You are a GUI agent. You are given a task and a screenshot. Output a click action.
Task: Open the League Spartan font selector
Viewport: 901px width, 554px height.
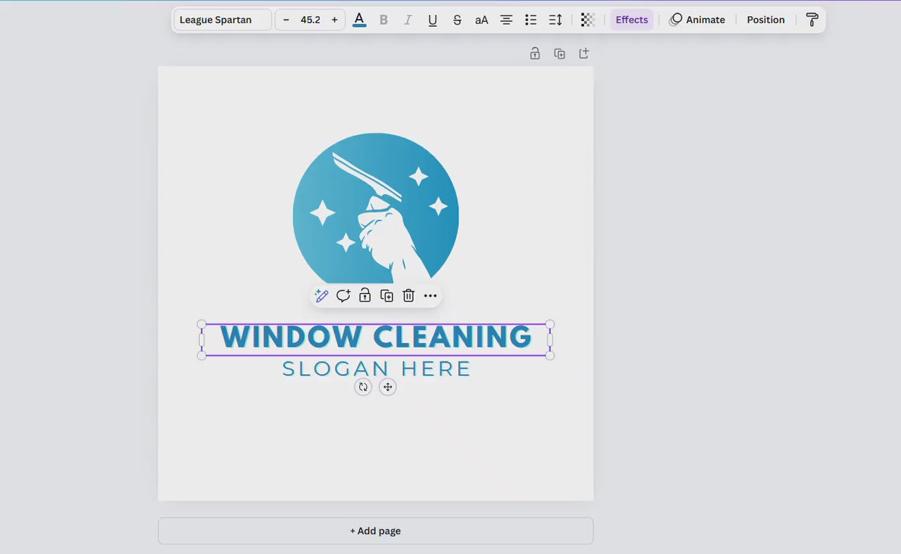tap(222, 20)
